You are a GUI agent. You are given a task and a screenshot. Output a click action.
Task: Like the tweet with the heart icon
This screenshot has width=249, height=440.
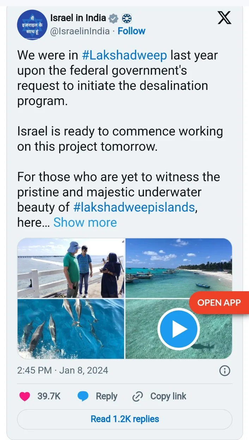(x=25, y=396)
